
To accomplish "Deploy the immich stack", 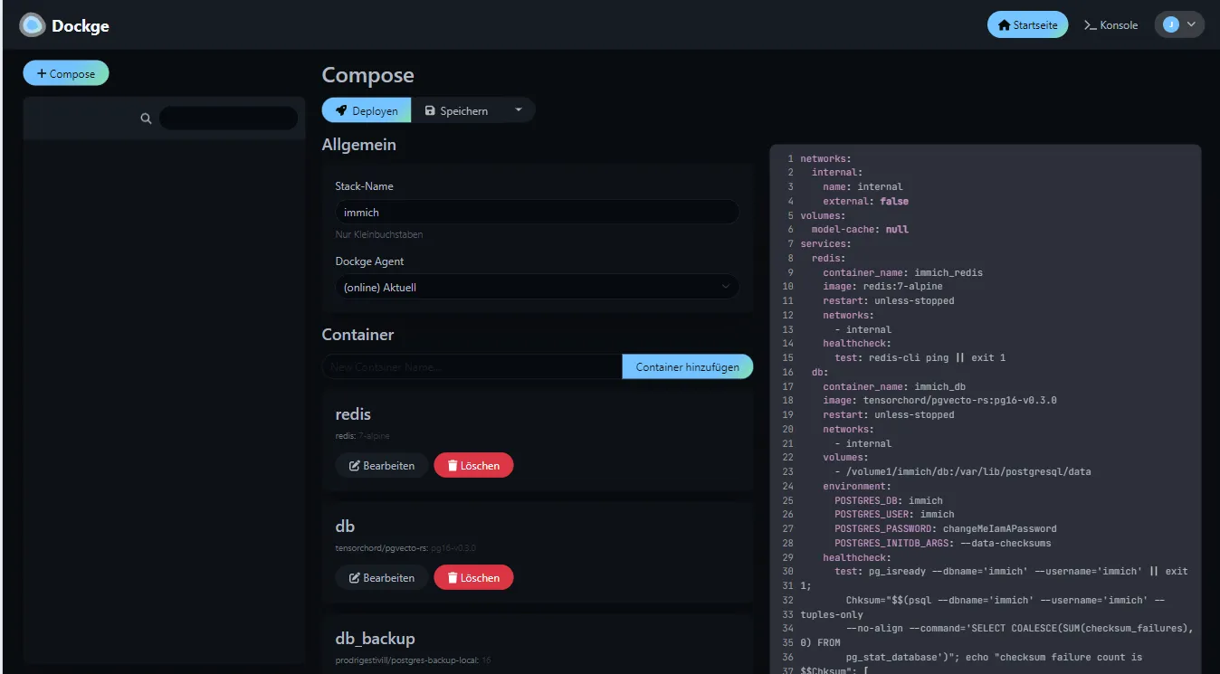I will pyautogui.click(x=367, y=110).
